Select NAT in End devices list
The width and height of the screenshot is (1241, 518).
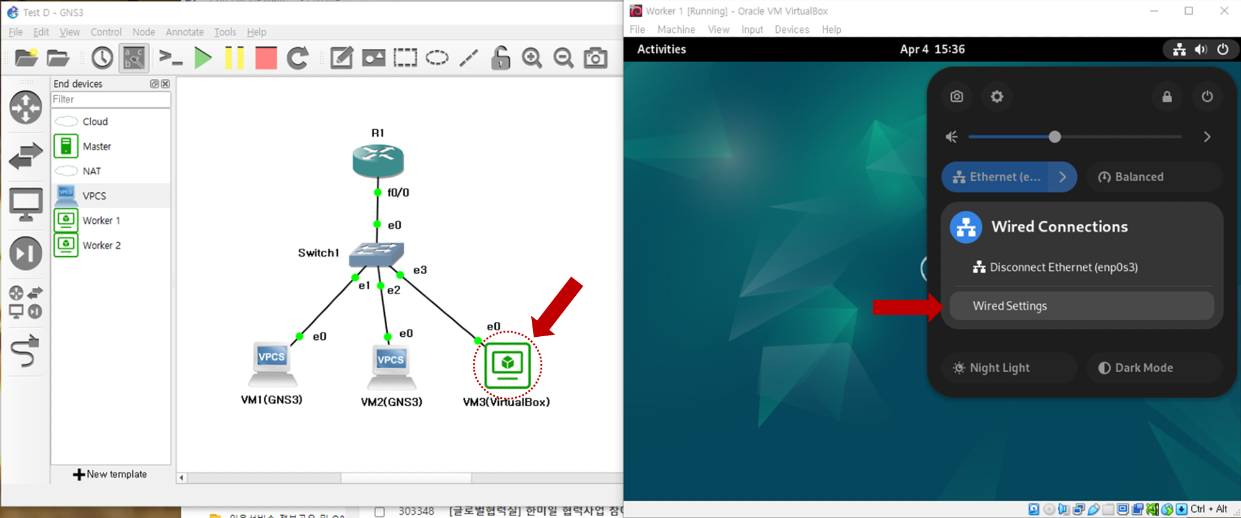[110, 171]
